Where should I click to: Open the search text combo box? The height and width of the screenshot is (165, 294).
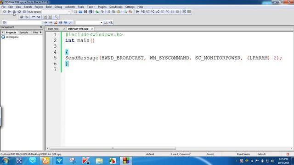89,22
